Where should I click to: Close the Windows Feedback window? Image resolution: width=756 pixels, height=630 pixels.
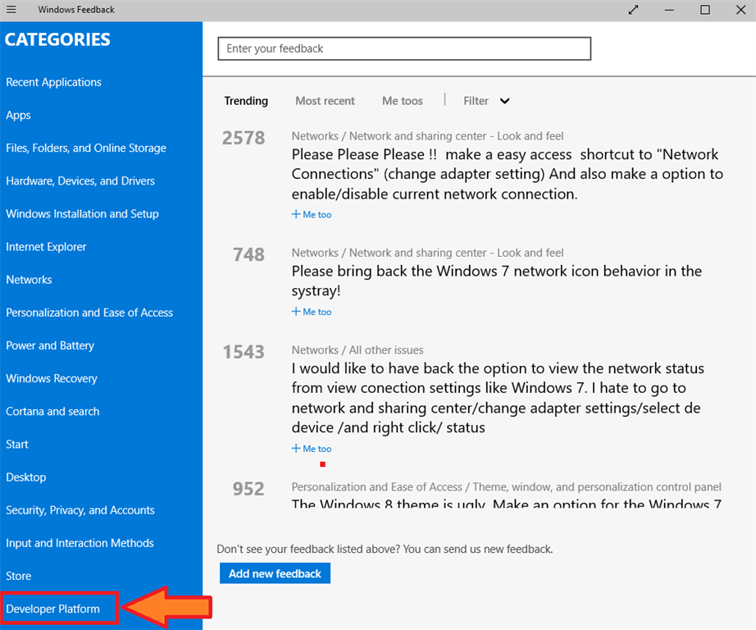click(741, 10)
